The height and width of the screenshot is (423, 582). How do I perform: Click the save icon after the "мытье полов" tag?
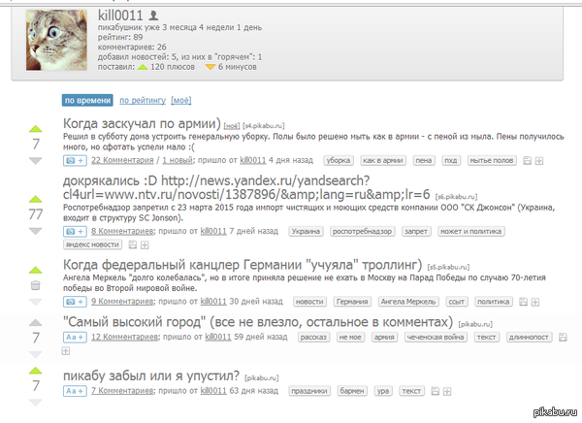(526, 159)
